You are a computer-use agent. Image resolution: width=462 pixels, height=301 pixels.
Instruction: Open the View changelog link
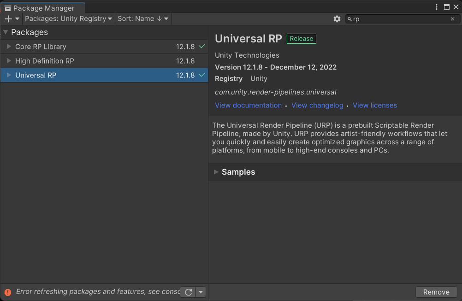(x=317, y=106)
